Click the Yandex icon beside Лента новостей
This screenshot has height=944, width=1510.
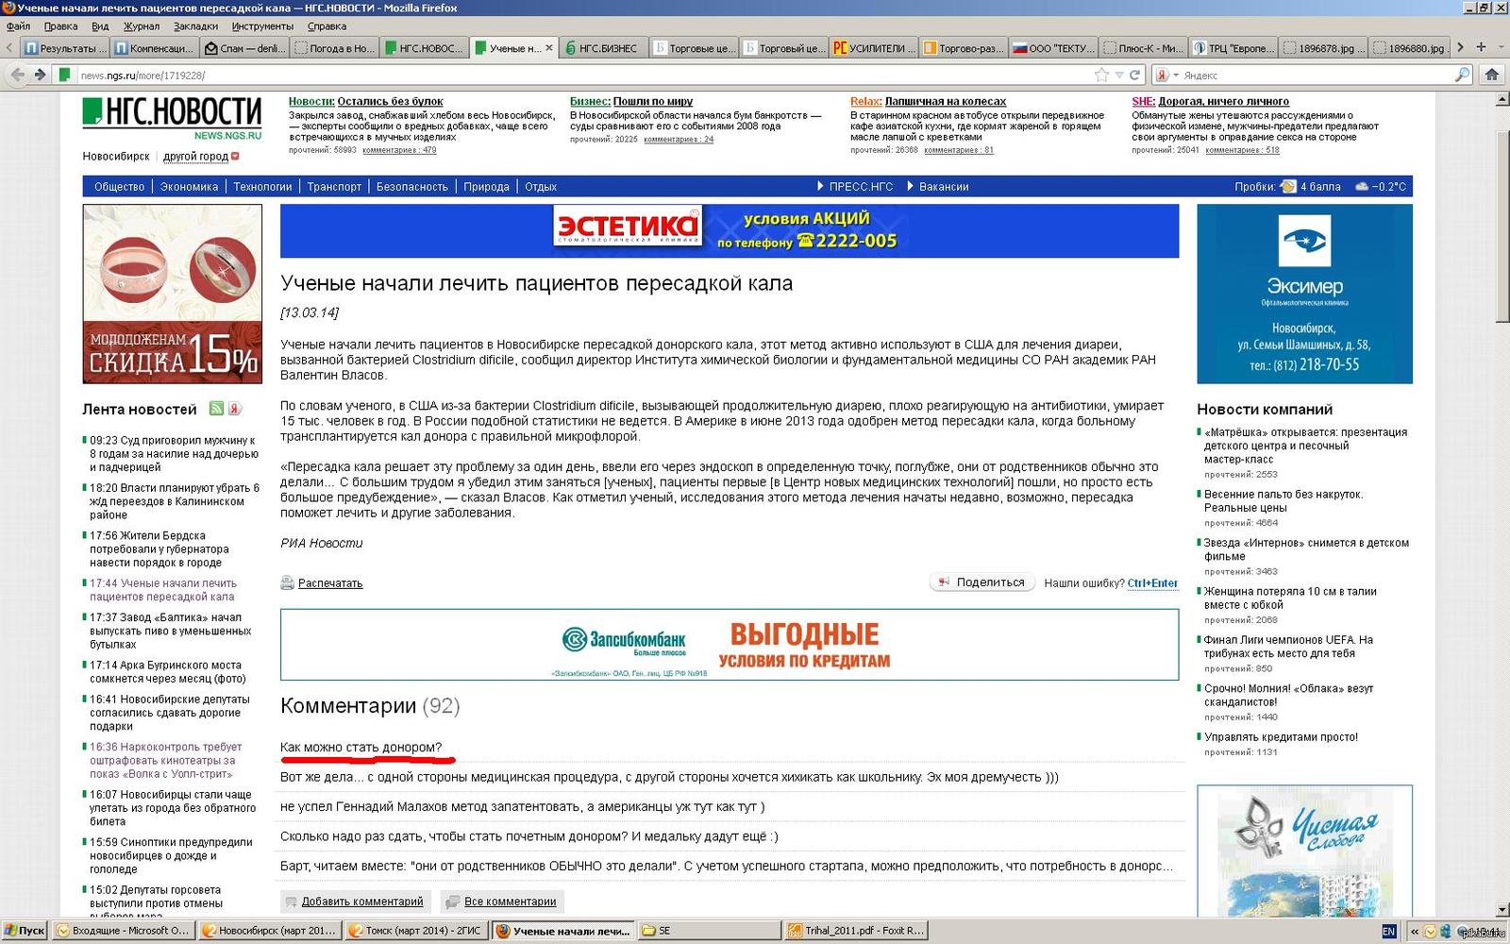pos(235,409)
